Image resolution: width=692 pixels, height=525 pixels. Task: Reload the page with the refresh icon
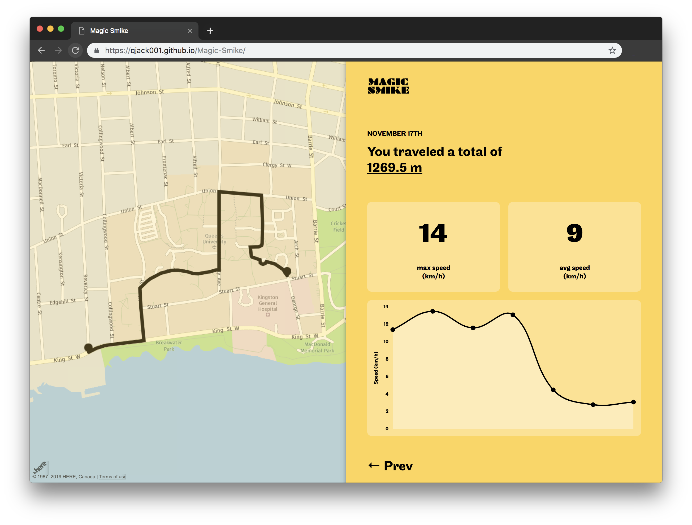point(75,50)
